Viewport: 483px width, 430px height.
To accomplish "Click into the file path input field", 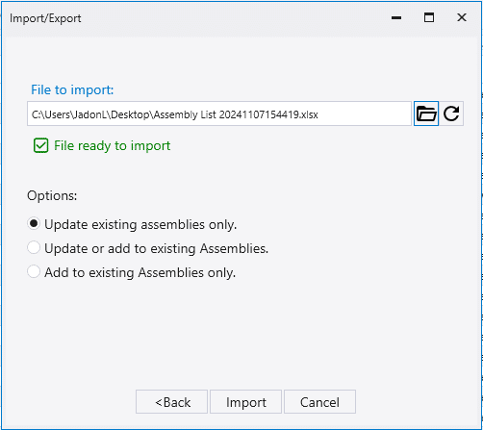I will click(219, 114).
